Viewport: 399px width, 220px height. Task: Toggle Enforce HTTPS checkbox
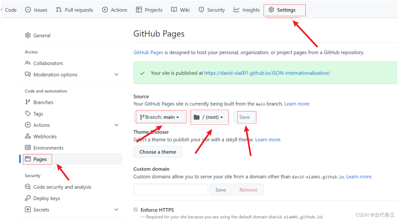tap(136, 210)
